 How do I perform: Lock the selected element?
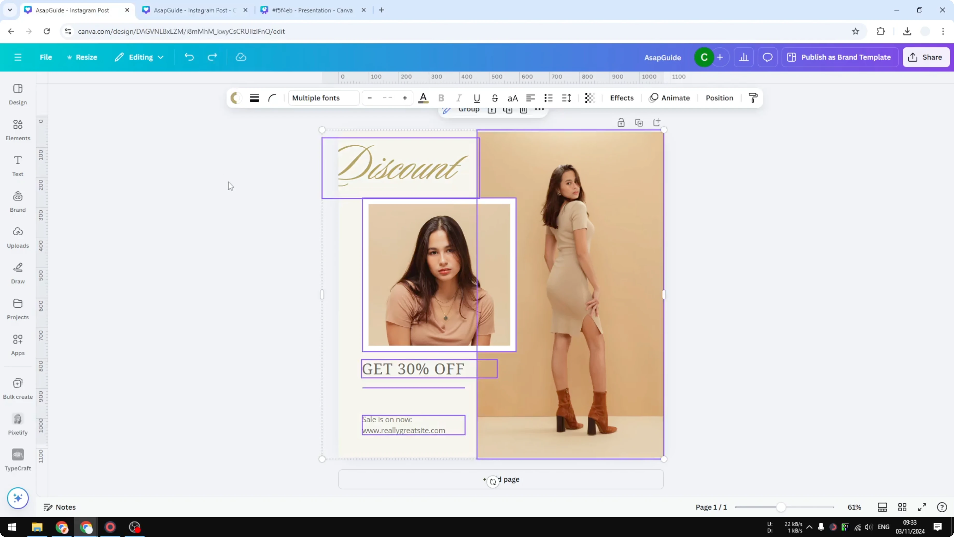621,122
